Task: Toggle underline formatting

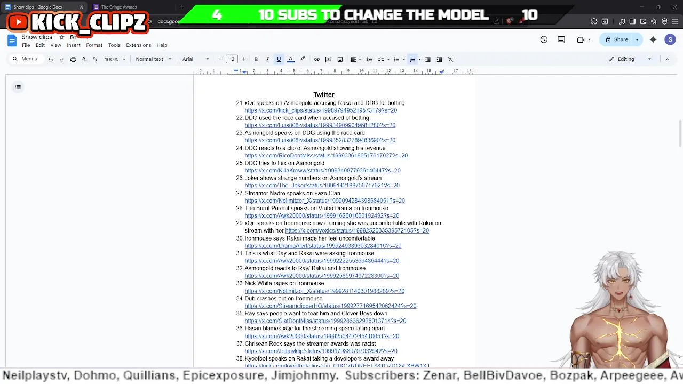Action: tap(279, 59)
